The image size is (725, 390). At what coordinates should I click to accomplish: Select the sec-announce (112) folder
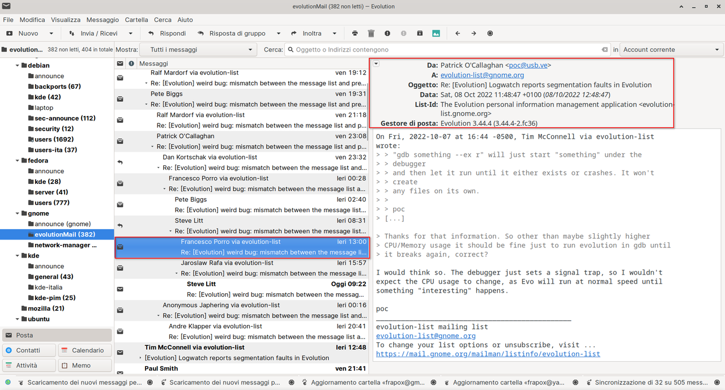[65, 118]
